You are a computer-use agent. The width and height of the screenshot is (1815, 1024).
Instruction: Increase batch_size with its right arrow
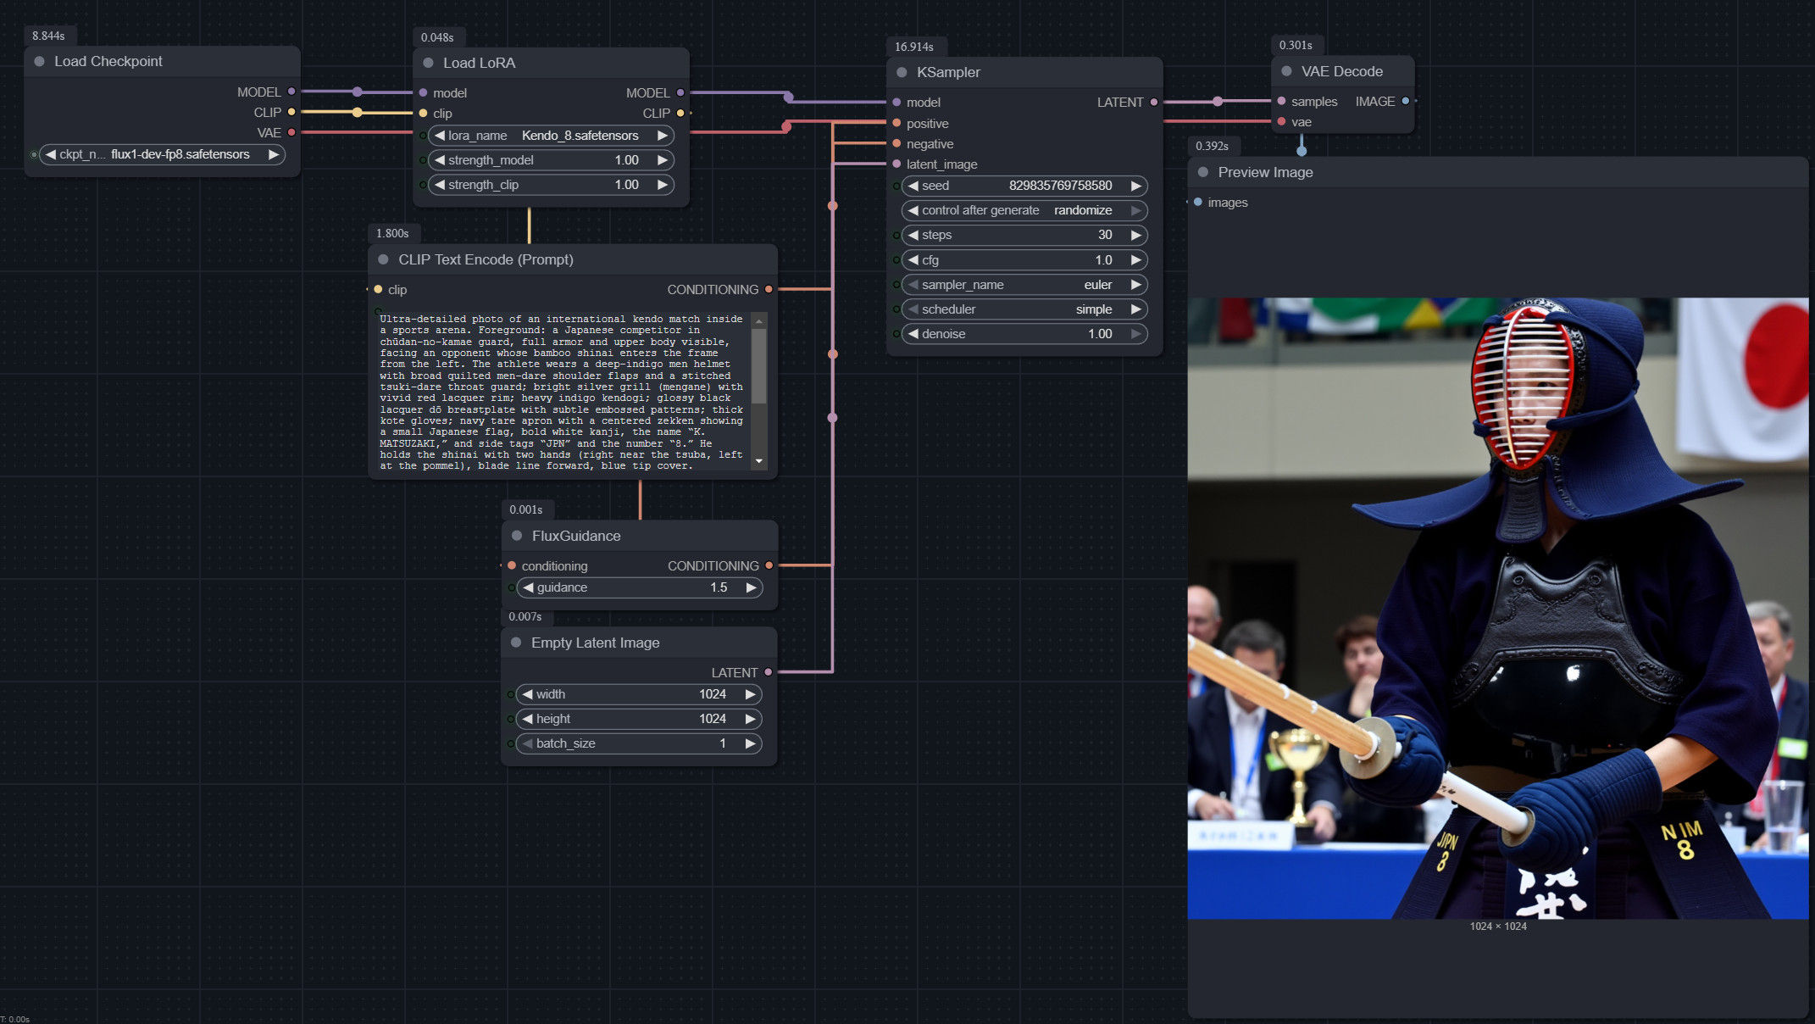tap(750, 743)
